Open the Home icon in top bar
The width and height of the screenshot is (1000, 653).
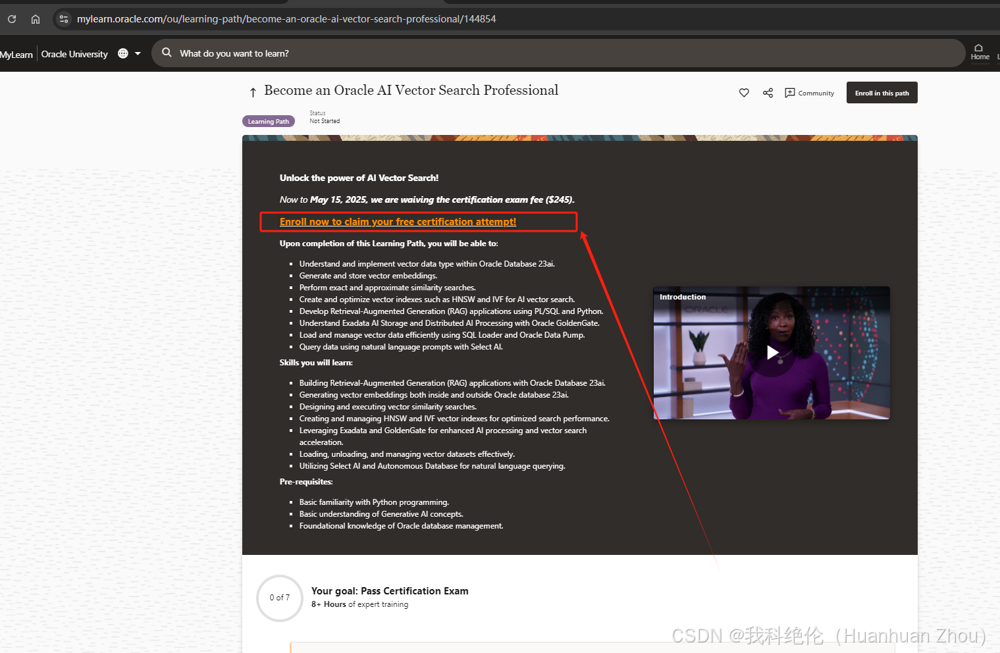tap(980, 52)
